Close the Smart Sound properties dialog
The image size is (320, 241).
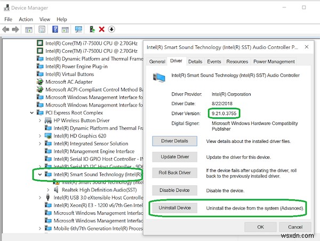[307, 47]
